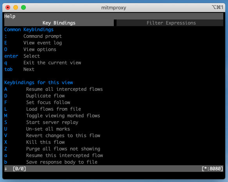Screen dimensions: 228x182
Task: Switch to the Key Bindings tab
Action: coord(59,23)
